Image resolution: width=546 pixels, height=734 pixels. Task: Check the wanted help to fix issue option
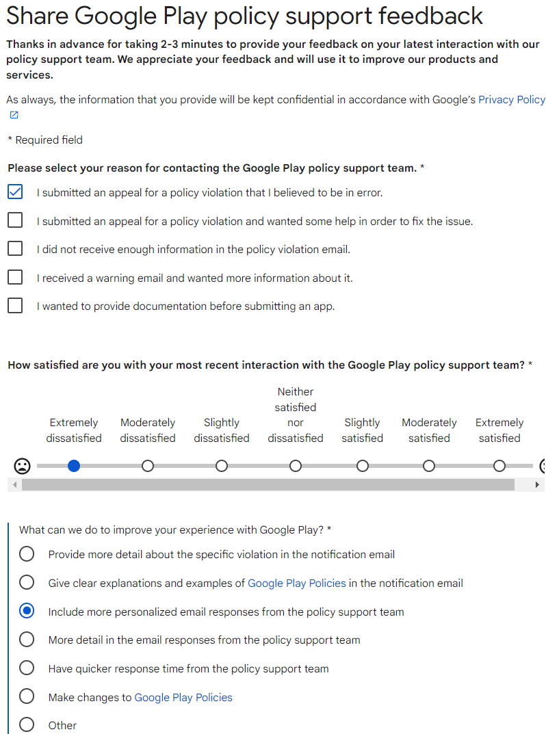15,220
